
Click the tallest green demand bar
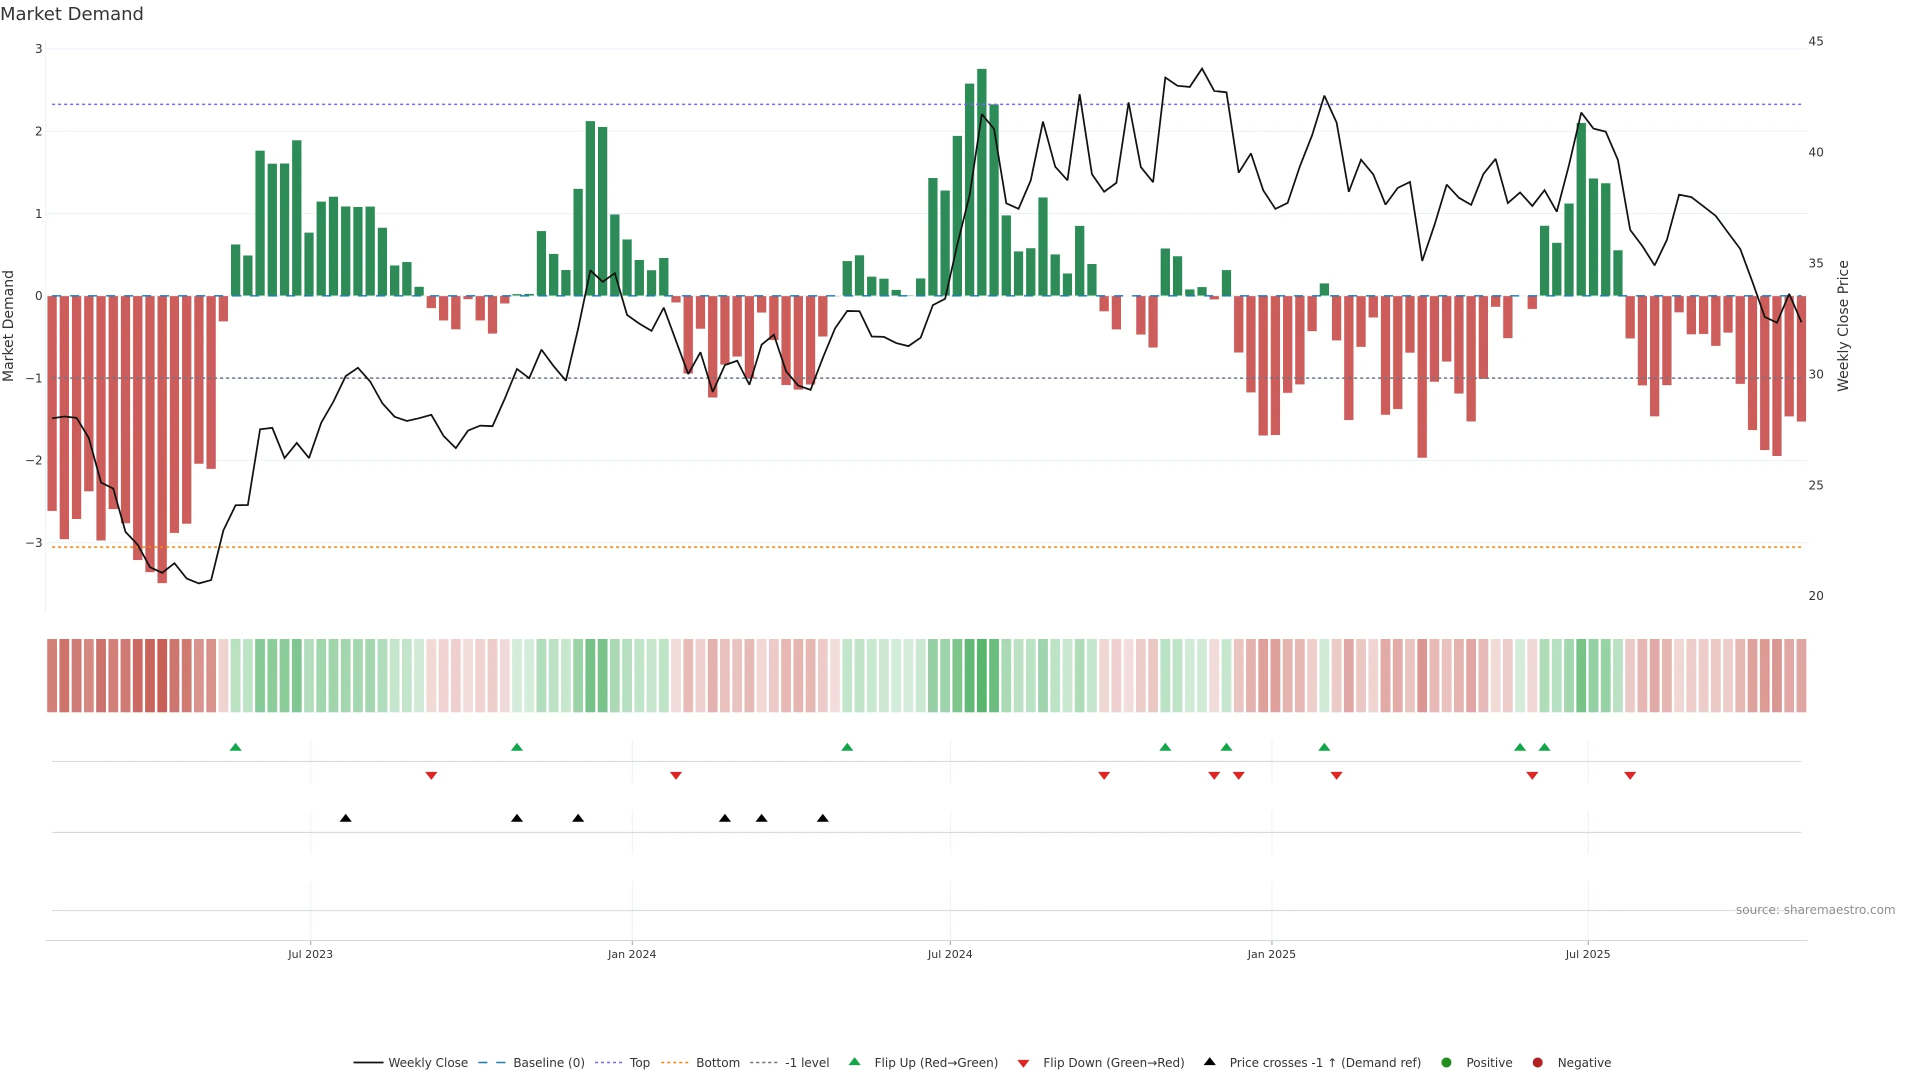(981, 182)
